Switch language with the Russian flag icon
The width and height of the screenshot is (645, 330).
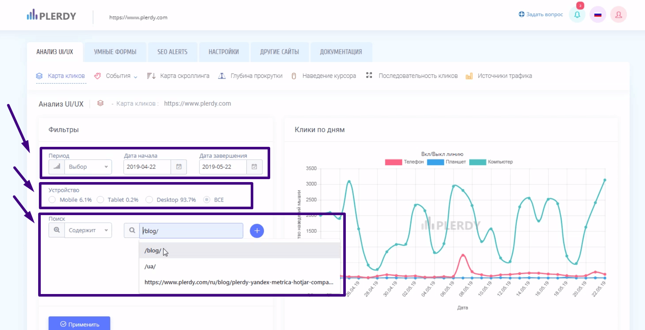tap(598, 15)
